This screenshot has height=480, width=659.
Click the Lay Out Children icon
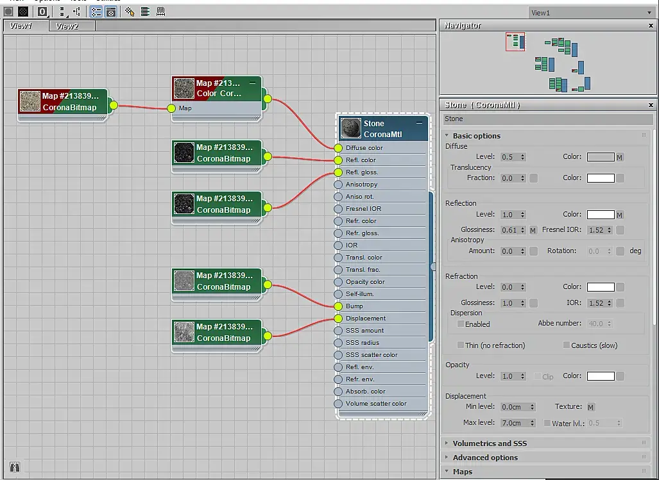(x=76, y=12)
